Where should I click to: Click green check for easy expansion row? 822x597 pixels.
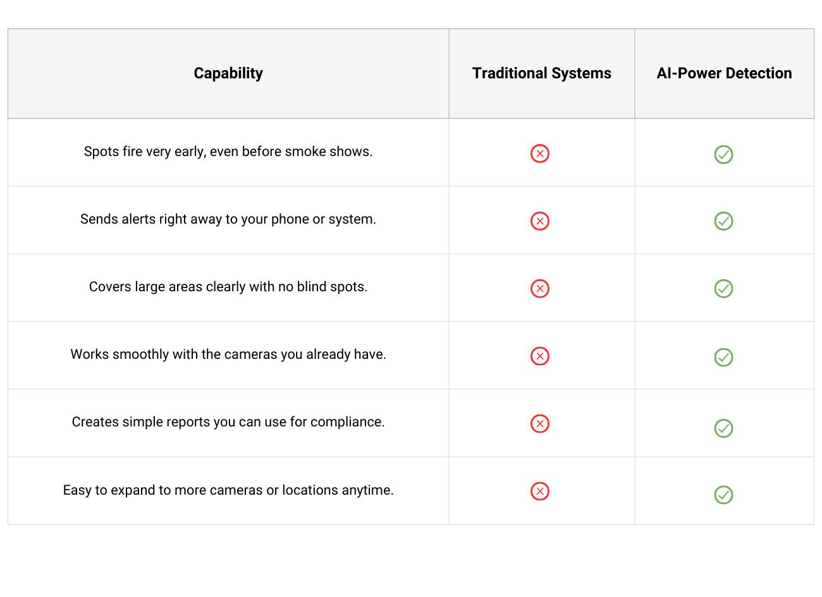[x=723, y=495]
